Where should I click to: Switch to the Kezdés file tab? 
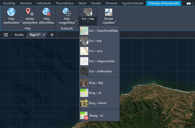tap(19, 35)
